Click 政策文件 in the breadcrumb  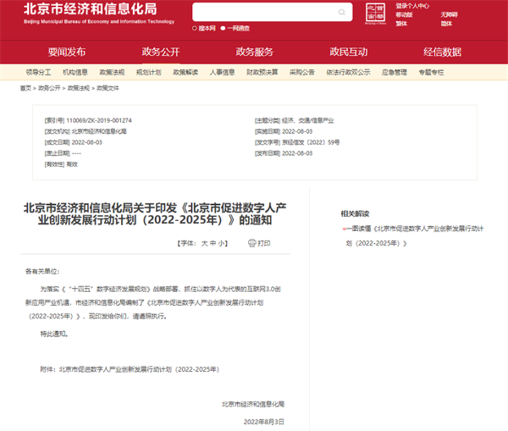pos(108,88)
